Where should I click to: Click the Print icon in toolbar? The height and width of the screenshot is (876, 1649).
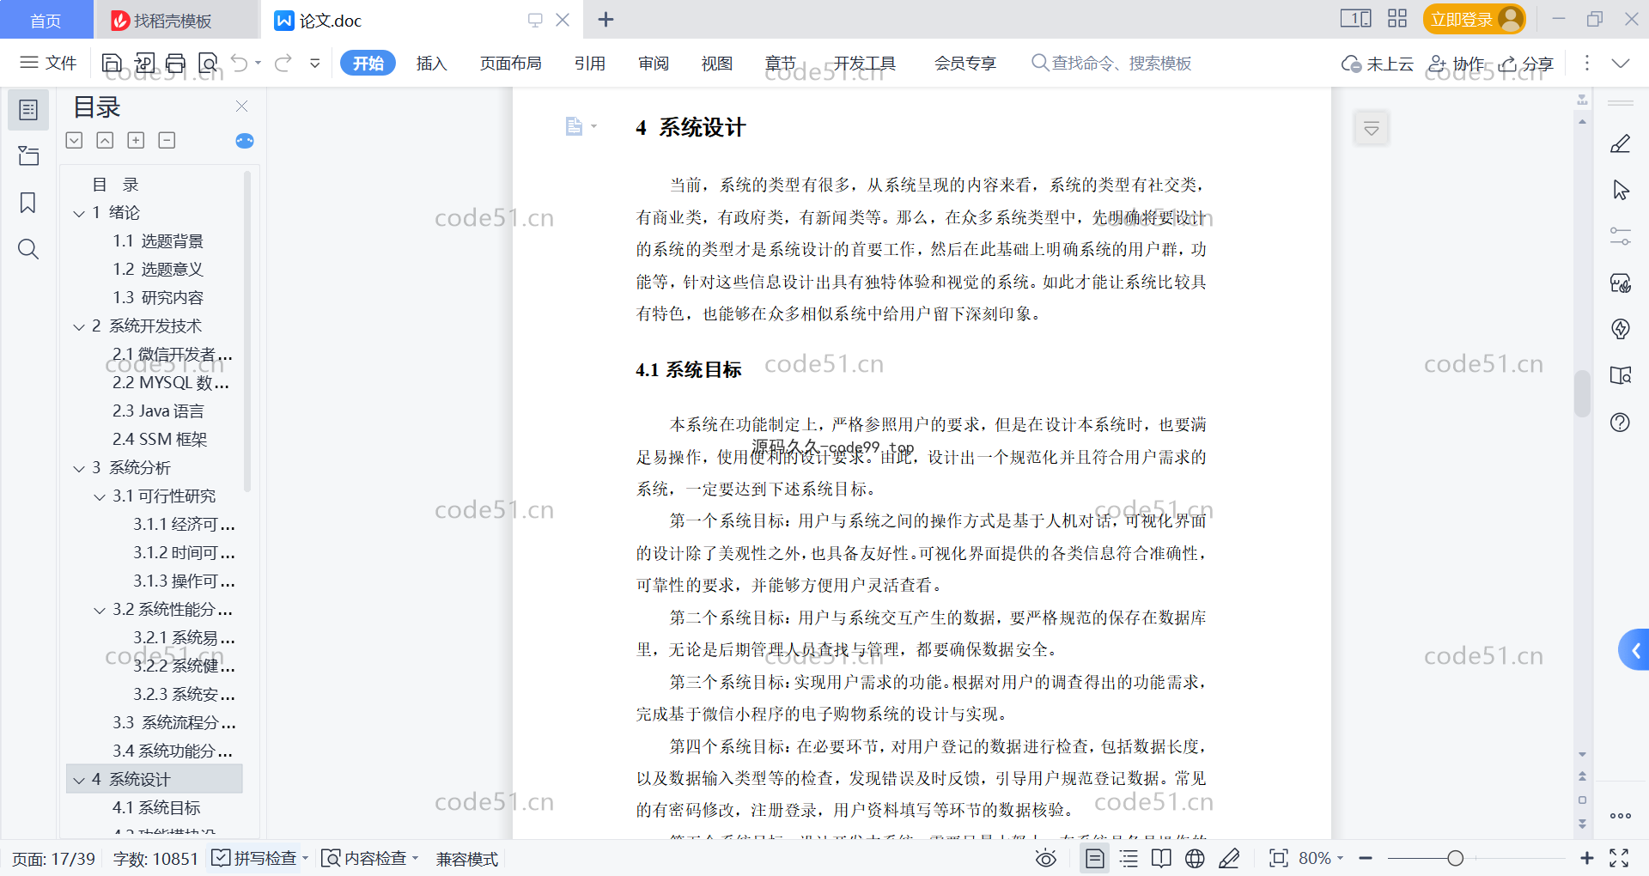click(x=175, y=63)
